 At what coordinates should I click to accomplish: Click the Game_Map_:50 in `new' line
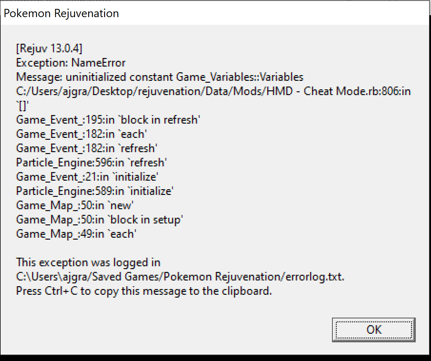coord(75,205)
